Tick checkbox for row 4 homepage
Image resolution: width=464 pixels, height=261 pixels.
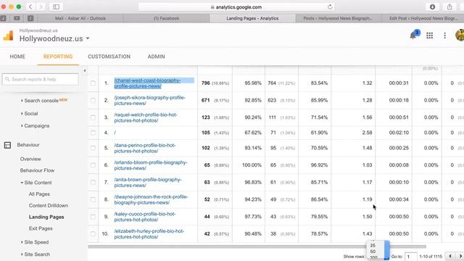click(93, 133)
